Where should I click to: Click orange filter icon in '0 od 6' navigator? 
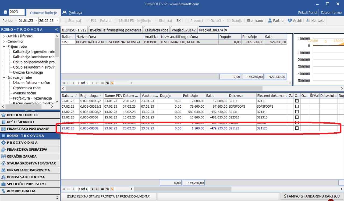click(x=112, y=189)
